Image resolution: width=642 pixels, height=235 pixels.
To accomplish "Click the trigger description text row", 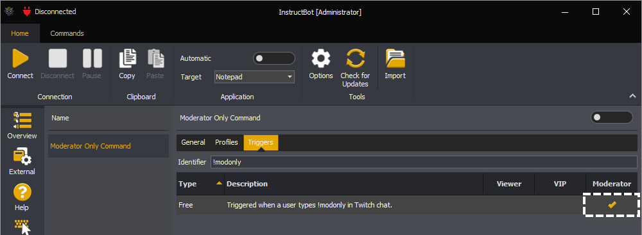I will (x=309, y=205).
